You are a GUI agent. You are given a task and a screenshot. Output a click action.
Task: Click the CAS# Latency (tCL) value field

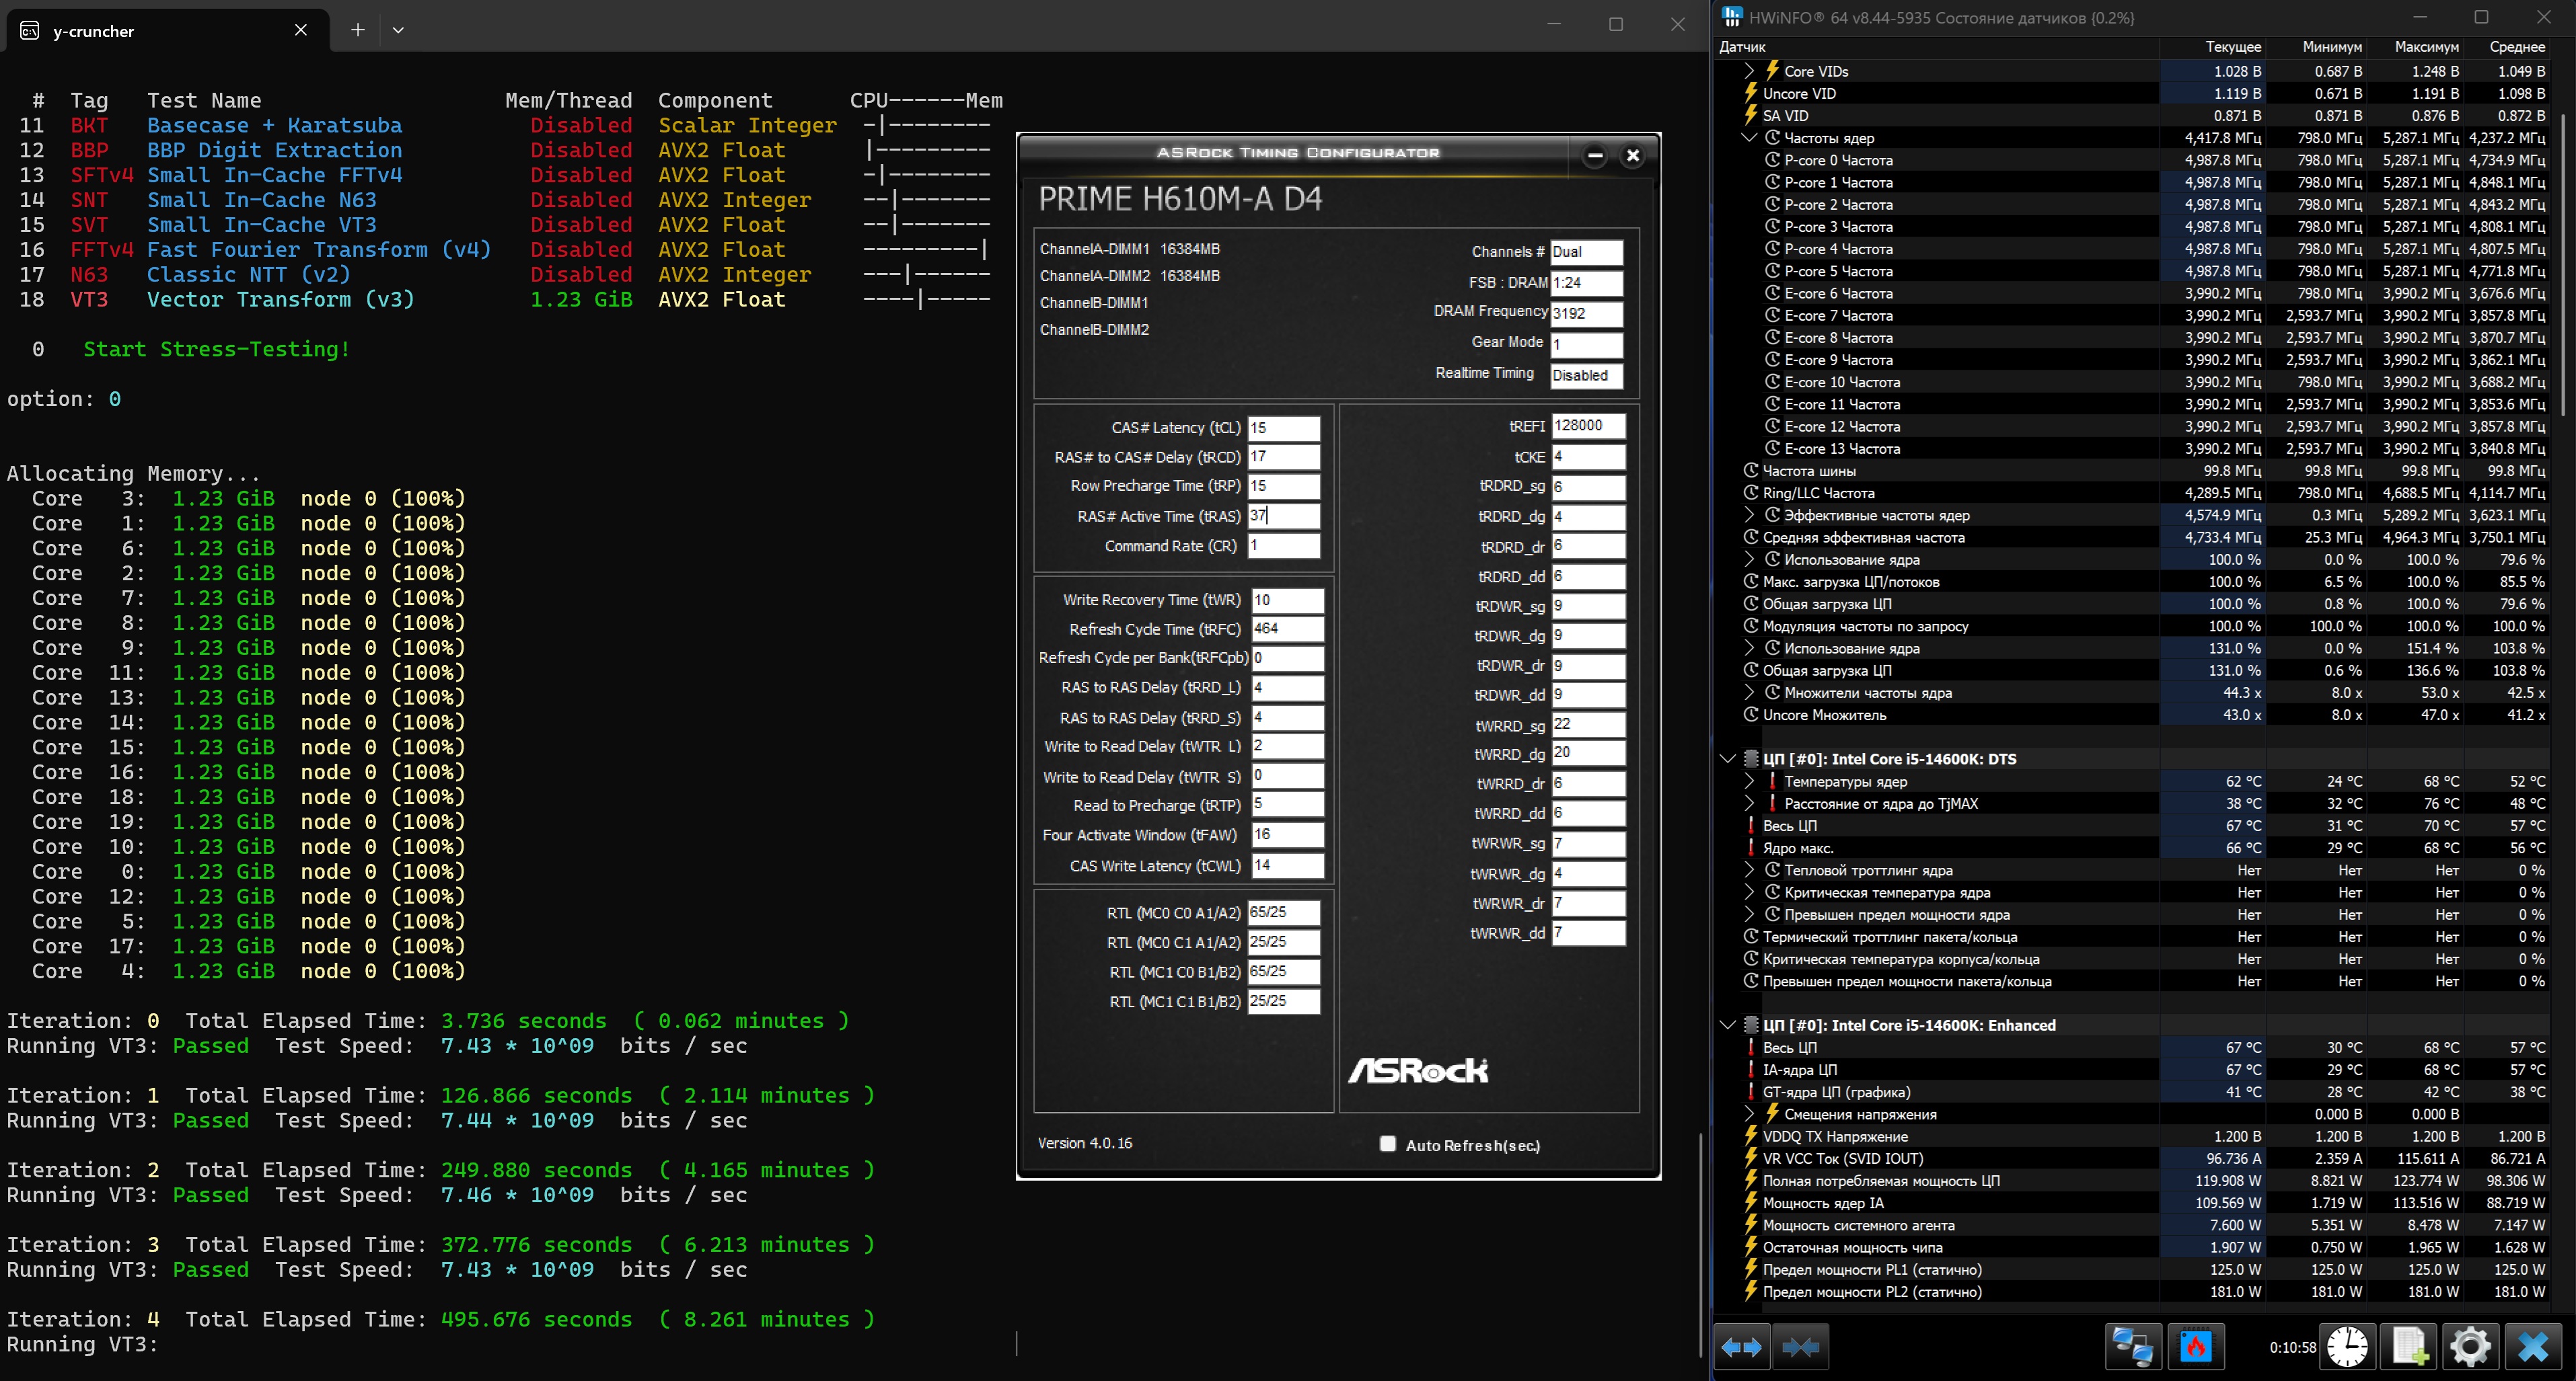(1283, 428)
